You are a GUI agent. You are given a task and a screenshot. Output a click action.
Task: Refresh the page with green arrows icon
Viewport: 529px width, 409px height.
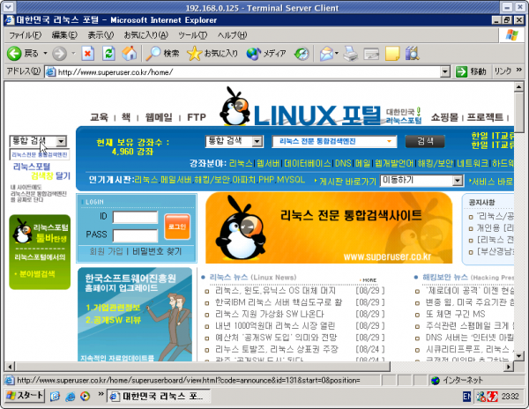click(108, 54)
